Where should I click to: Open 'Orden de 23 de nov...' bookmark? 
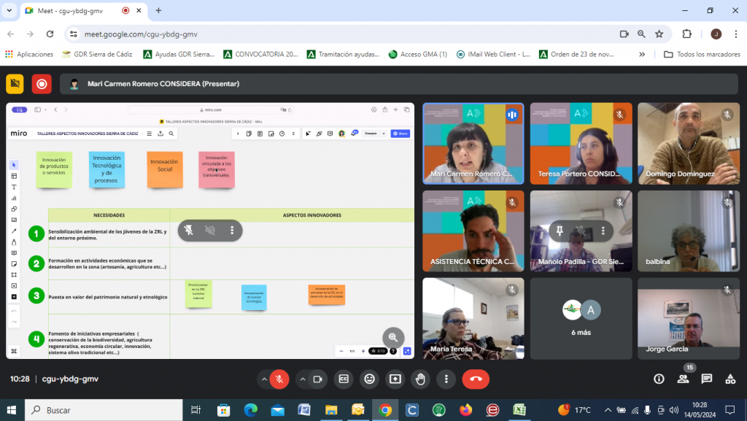(x=576, y=54)
